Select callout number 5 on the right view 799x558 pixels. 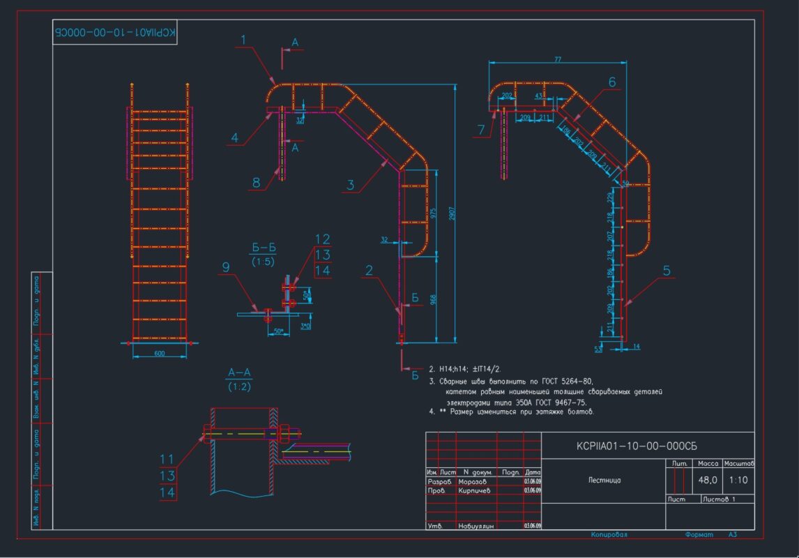point(667,271)
